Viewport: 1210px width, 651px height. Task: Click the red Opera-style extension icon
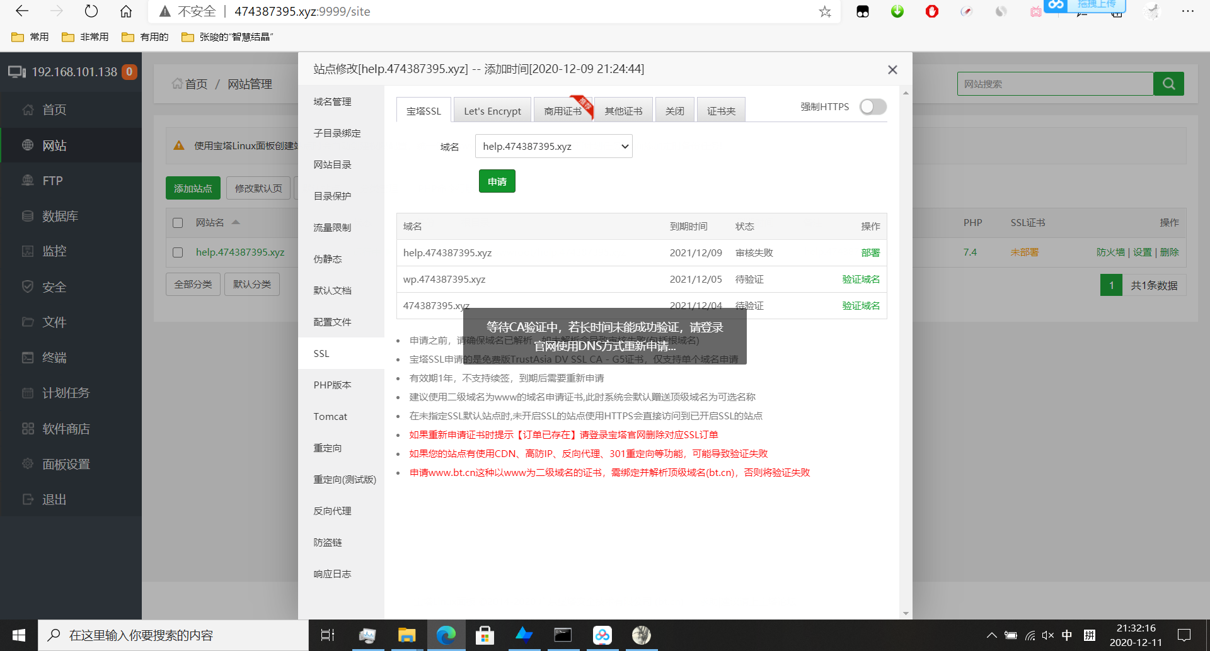[932, 11]
